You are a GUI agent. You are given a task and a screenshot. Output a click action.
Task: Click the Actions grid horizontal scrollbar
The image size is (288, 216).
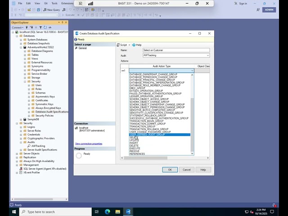146,158
